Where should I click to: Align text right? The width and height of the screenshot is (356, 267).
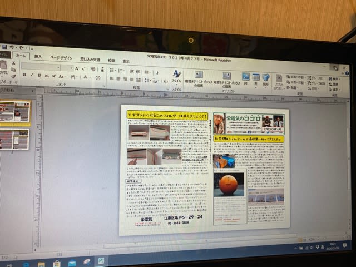[125, 79]
